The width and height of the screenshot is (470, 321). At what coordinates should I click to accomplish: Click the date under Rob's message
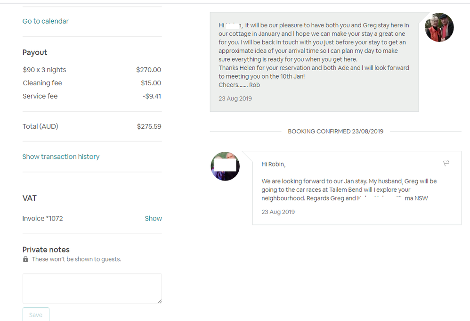tap(235, 99)
